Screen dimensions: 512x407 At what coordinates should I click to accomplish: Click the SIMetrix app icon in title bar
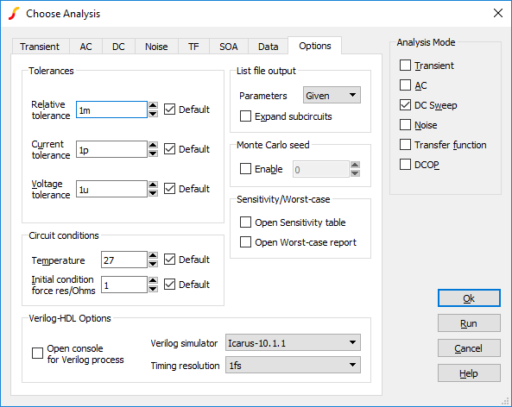click(x=14, y=14)
